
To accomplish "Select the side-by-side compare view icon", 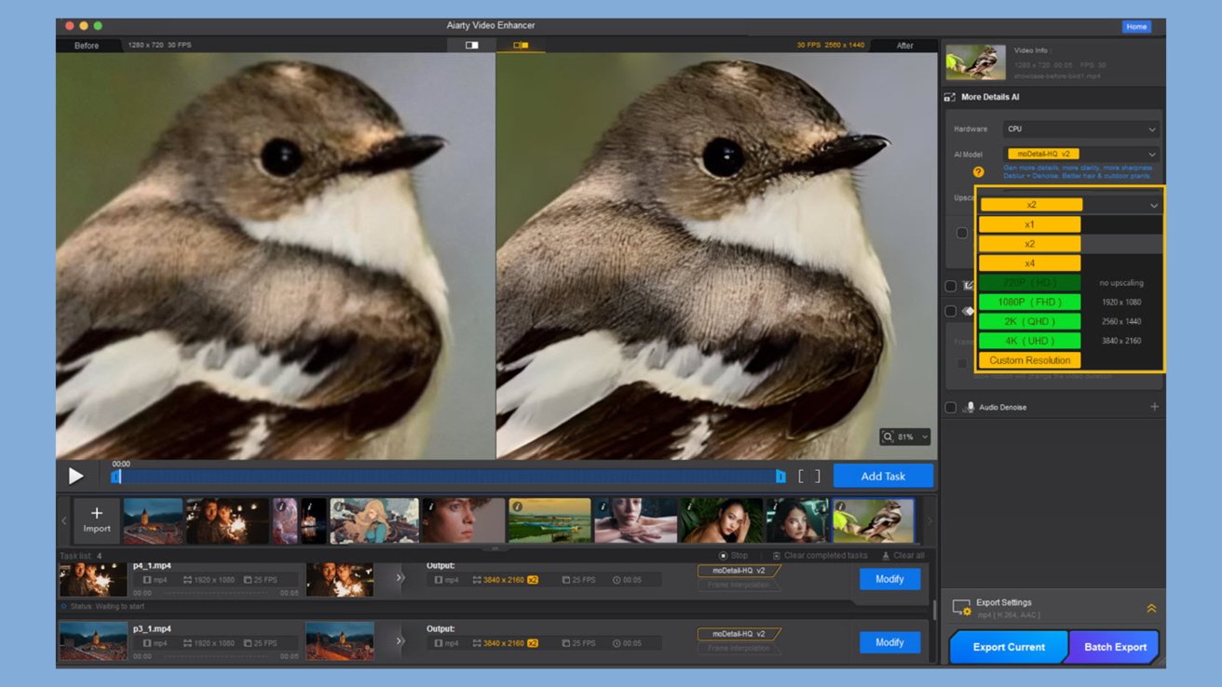I will click(x=521, y=45).
